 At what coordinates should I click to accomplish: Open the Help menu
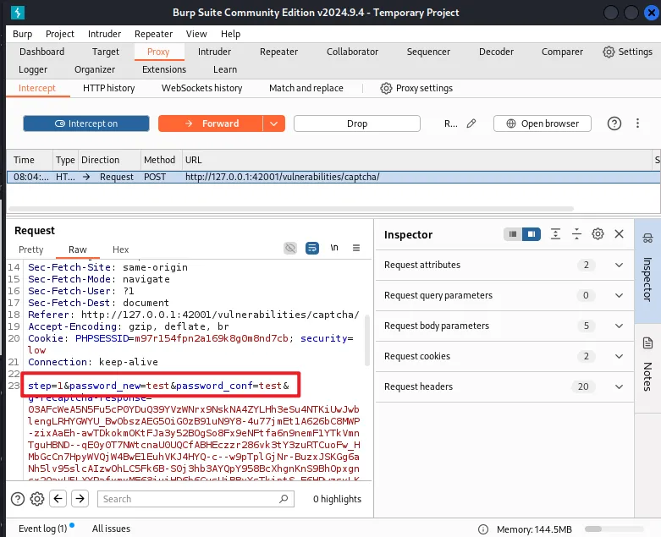tap(230, 34)
